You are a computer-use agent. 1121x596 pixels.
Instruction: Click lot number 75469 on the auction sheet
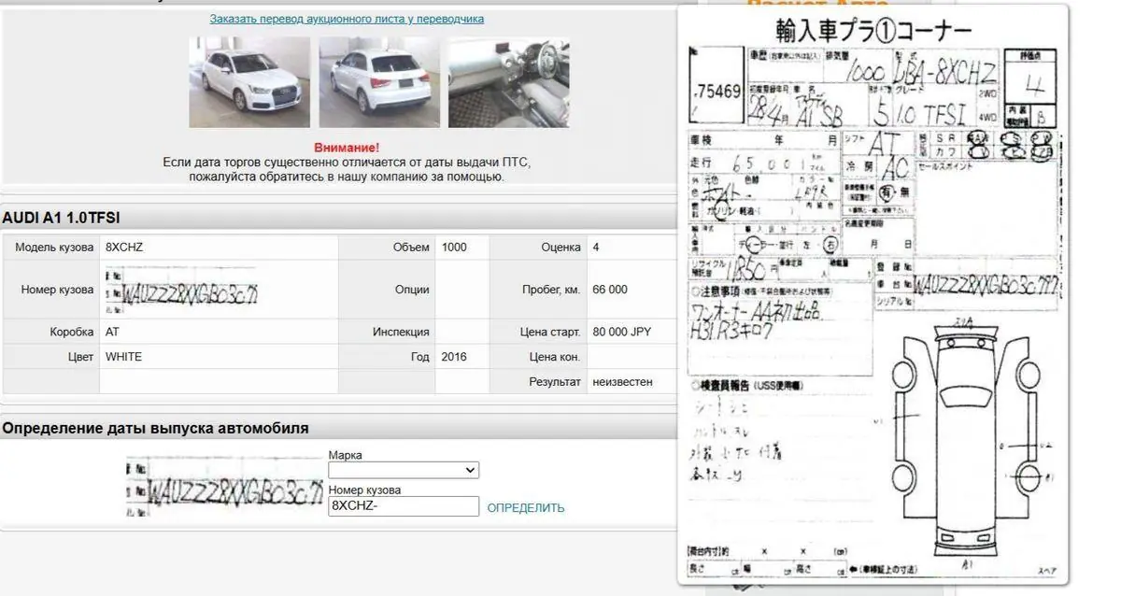tap(717, 92)
